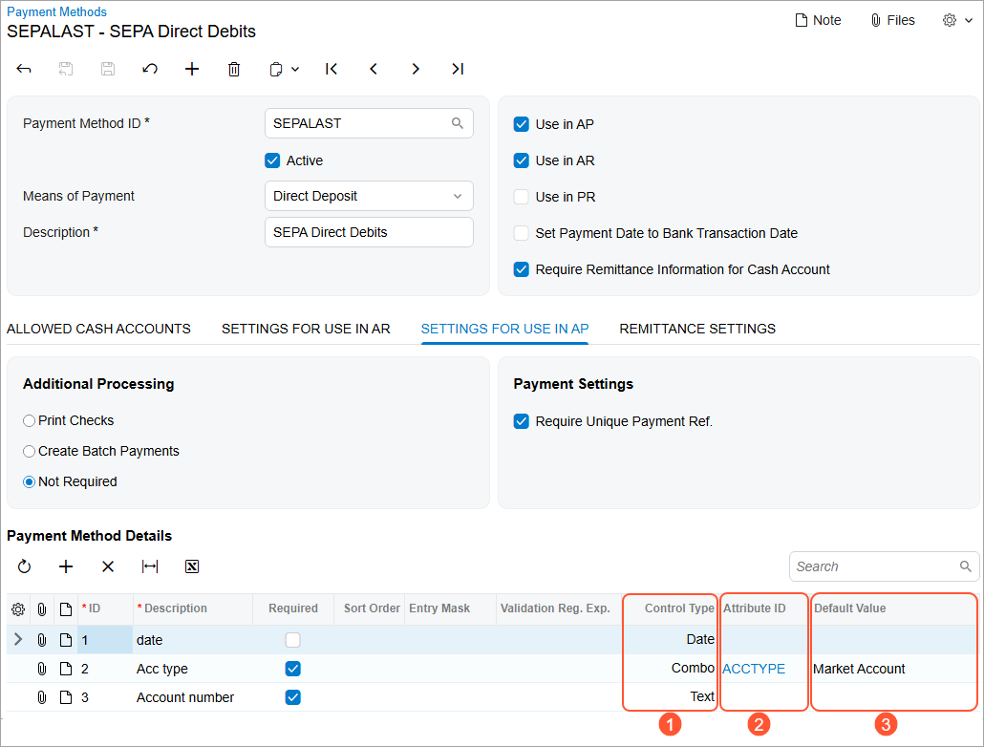Select the Create Batch Payments radio button
Viewport: 984px width, 747px height.
coord(29,451)
